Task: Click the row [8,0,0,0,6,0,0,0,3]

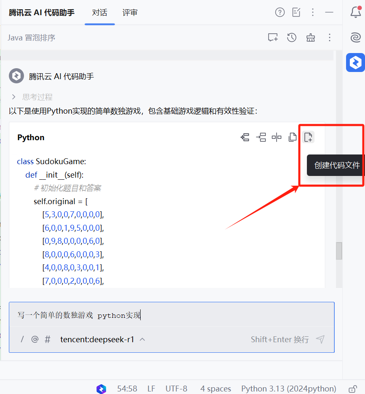Action: (x=73, y=254)
